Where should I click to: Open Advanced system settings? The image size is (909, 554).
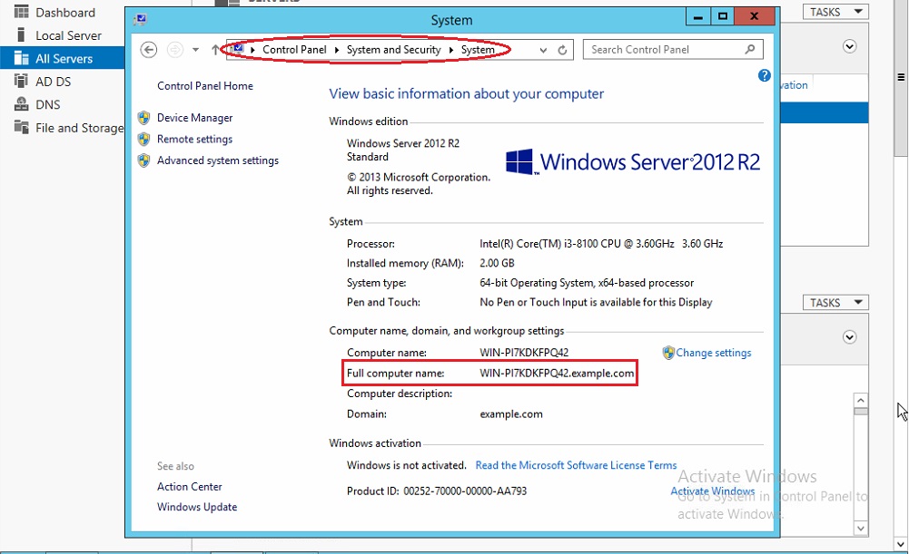218,160
